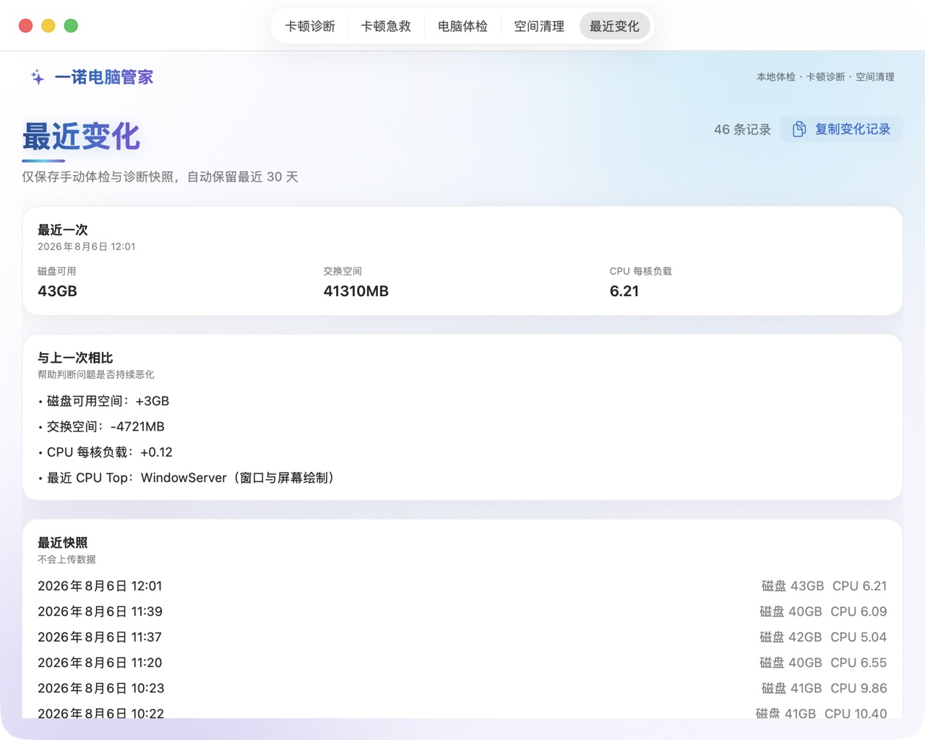925x740 pixels.
Task: Click the 磁盘 42GB CPU 5.04 value
Action: [x=823, y=637]
